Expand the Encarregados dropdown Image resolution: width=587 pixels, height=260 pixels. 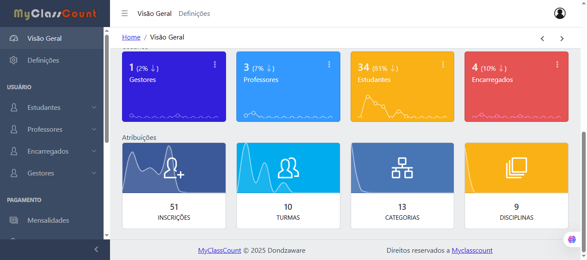(48, 151)
